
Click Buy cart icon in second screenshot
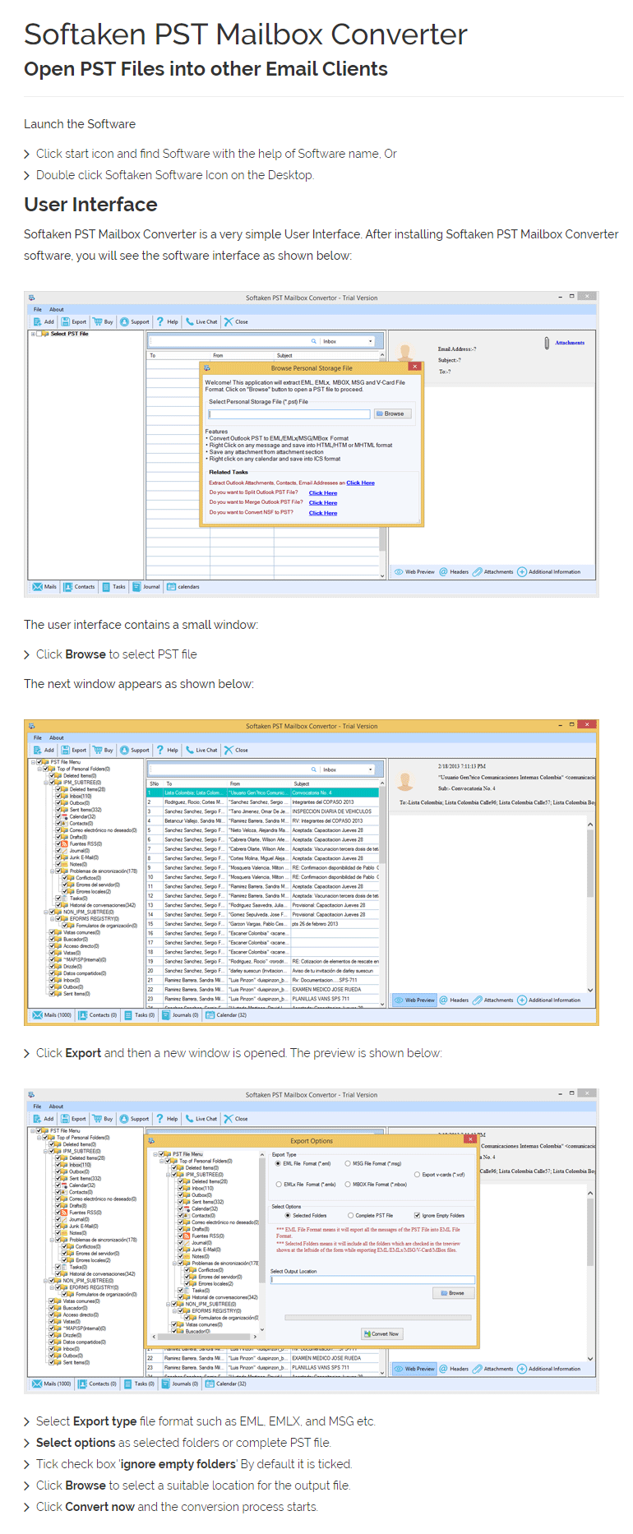click(97, 750)
